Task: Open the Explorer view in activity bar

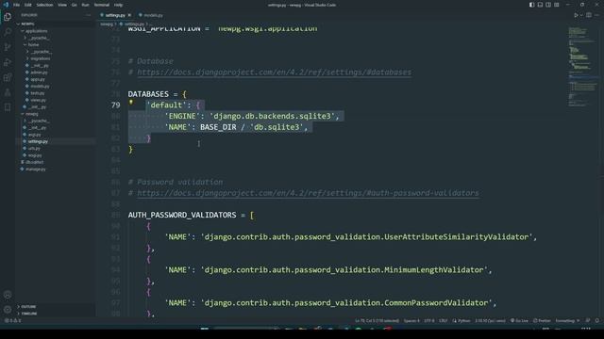Action: (8, 17)
